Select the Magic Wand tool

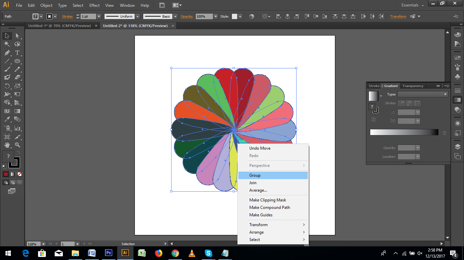click(x=7, y=44)
